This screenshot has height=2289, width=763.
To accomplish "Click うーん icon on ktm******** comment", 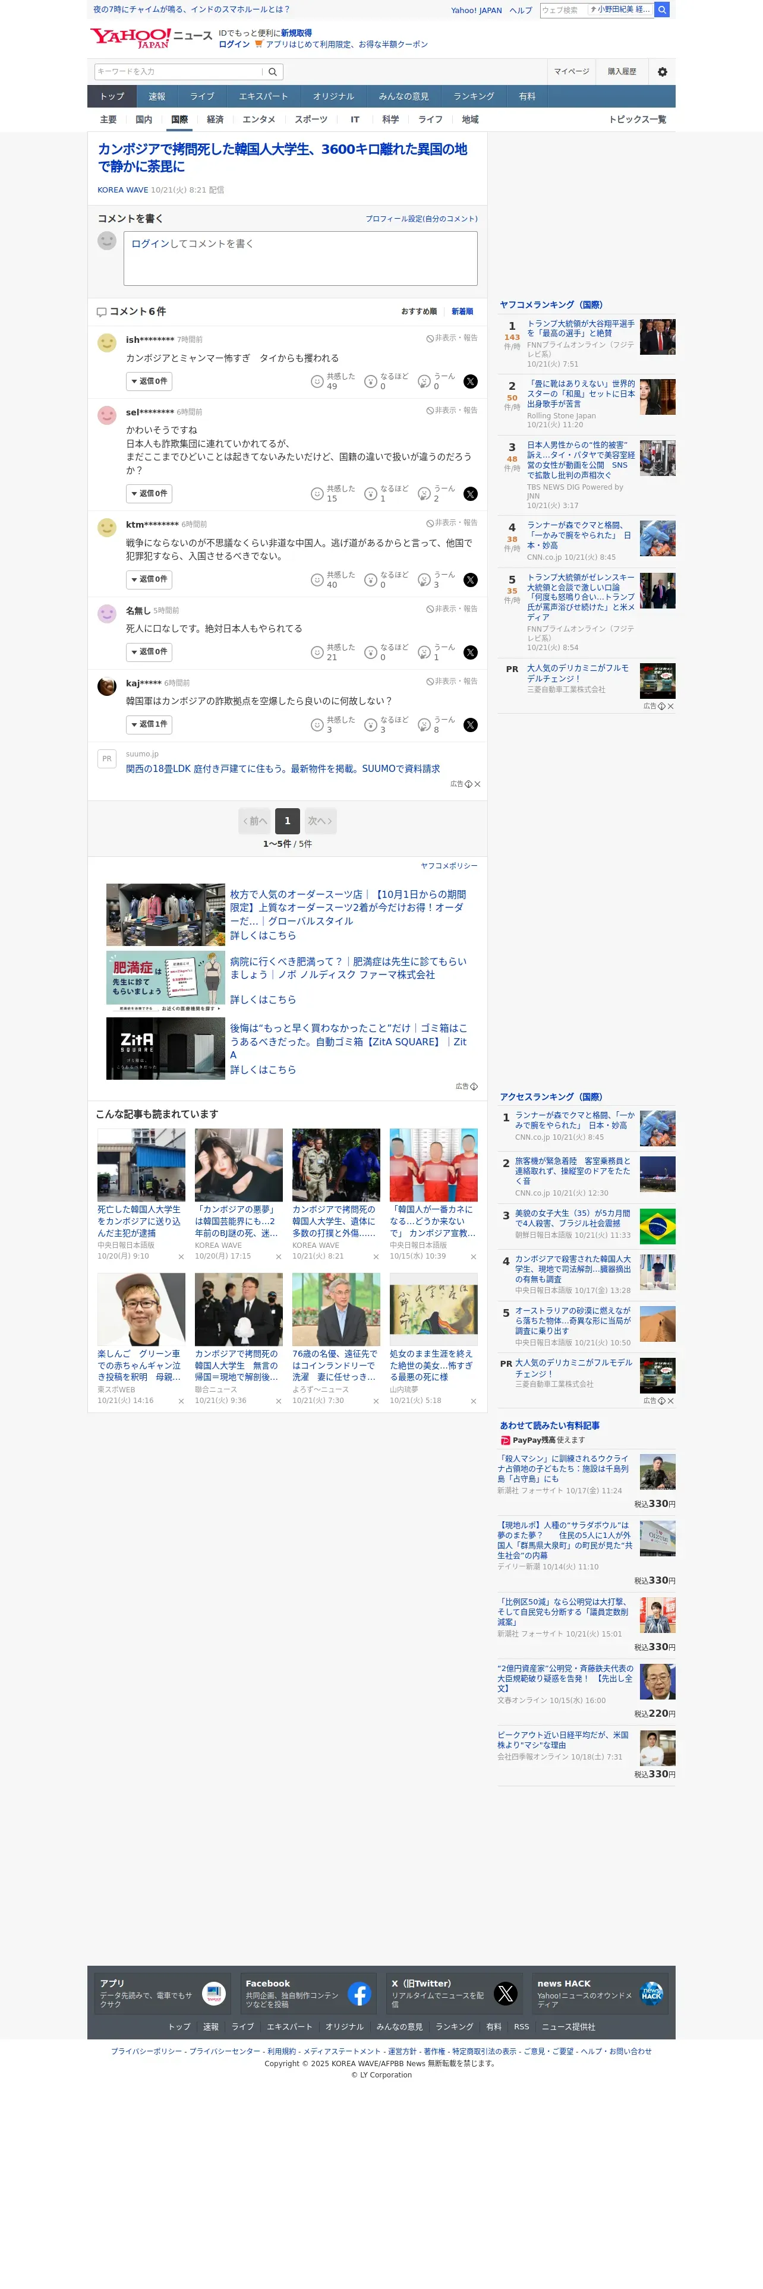I will 424,580.
